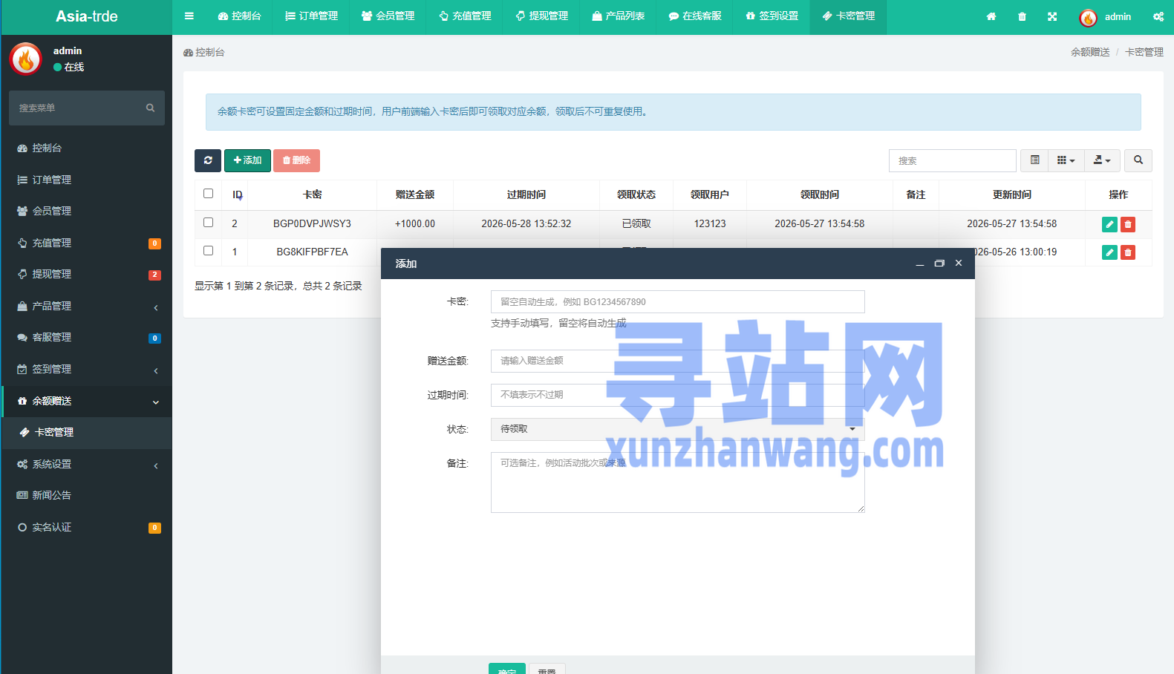
Task: Focus the sidebar 搜索菜单 field
Action: [x=74, y=108]
